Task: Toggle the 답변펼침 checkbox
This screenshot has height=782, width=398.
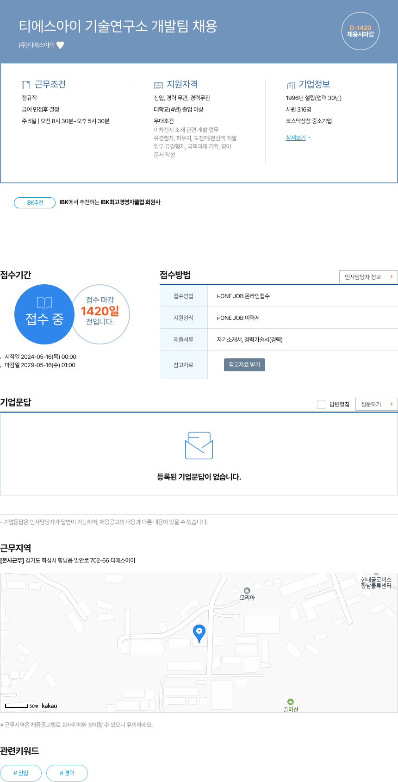Action: point(321,405)
